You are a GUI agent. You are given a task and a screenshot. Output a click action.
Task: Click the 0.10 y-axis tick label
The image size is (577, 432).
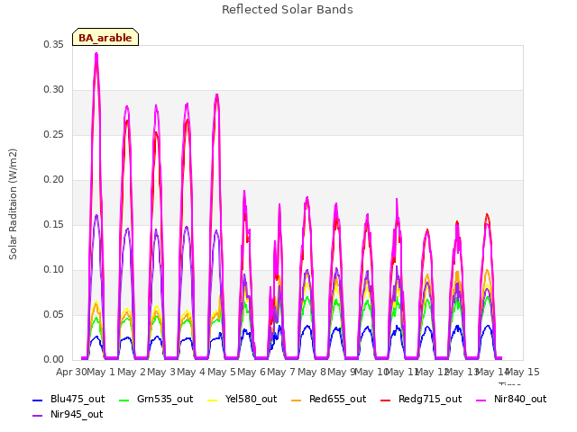coord(54,270)
